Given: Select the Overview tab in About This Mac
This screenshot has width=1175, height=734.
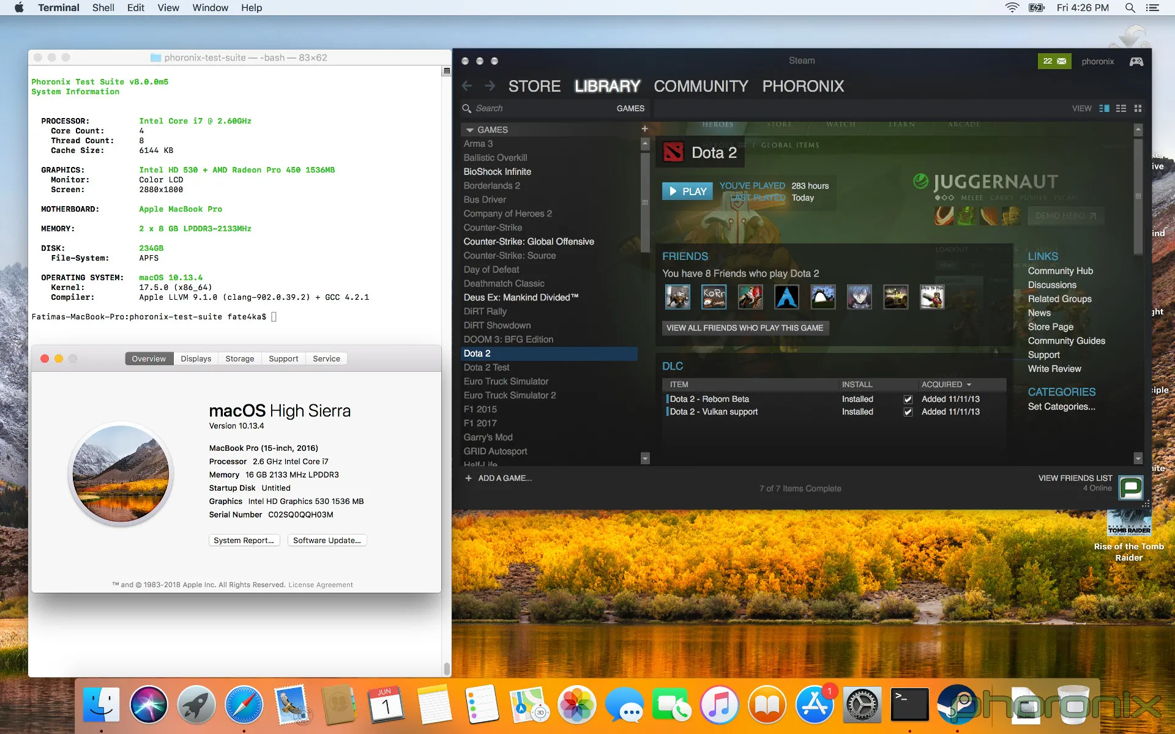Looking at the screenshot, I should pos(148,358).
